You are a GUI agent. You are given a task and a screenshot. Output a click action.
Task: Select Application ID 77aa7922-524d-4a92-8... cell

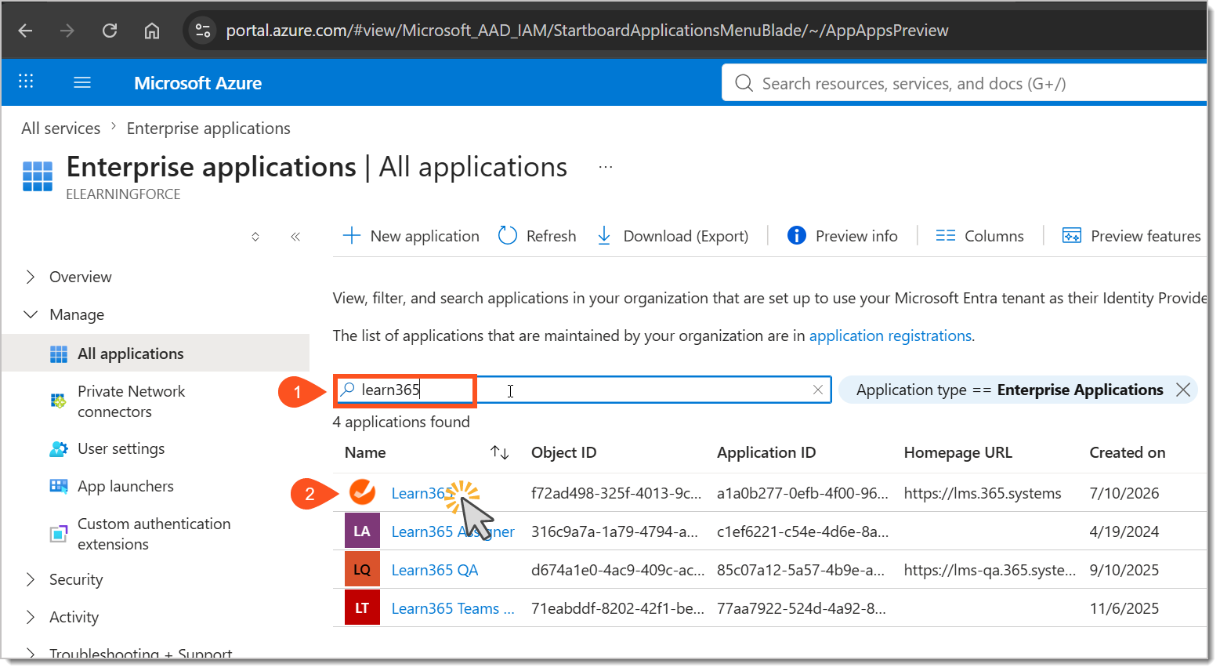801,608
